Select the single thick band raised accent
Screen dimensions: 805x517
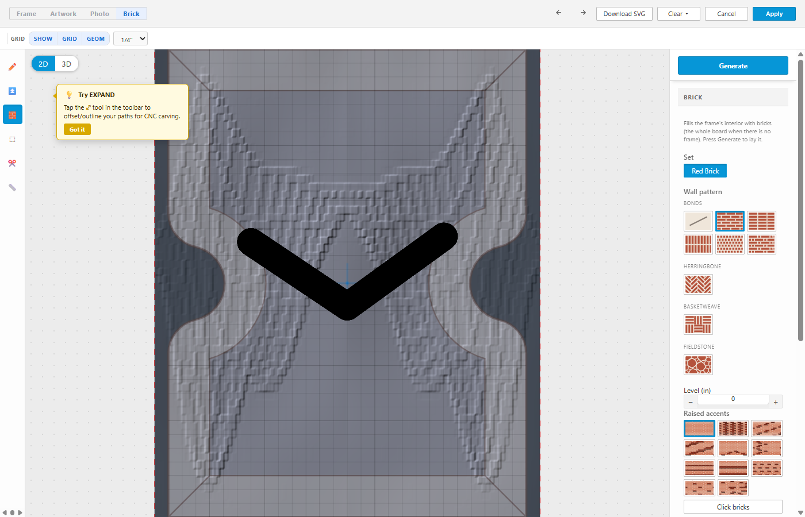(733, 468)
